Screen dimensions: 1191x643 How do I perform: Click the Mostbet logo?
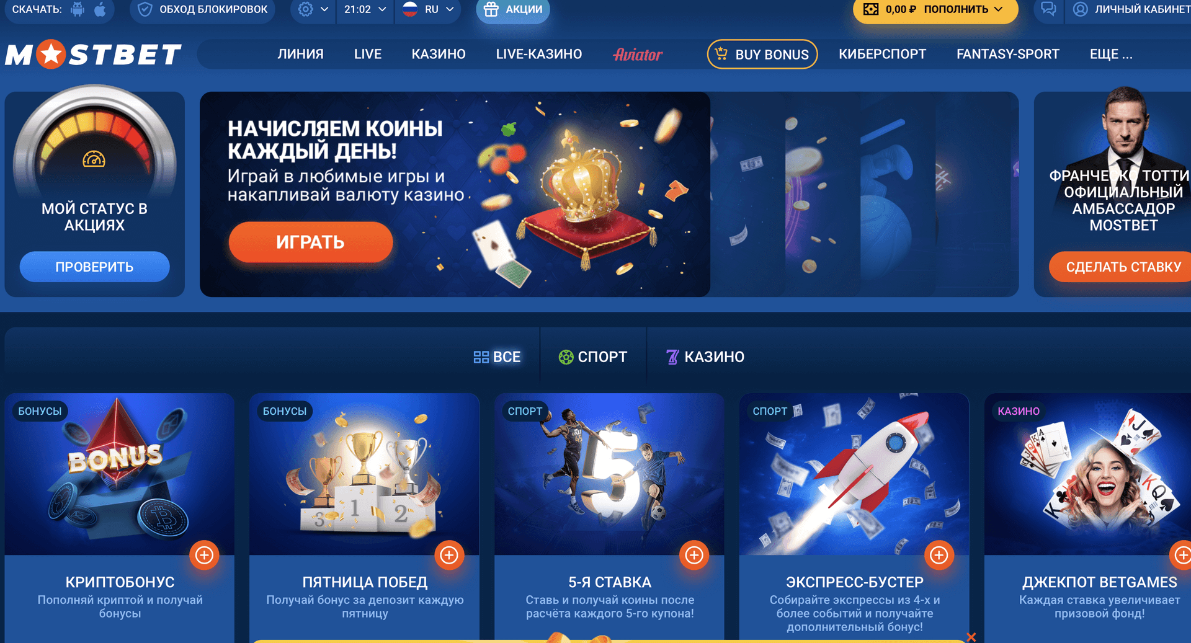93,54
